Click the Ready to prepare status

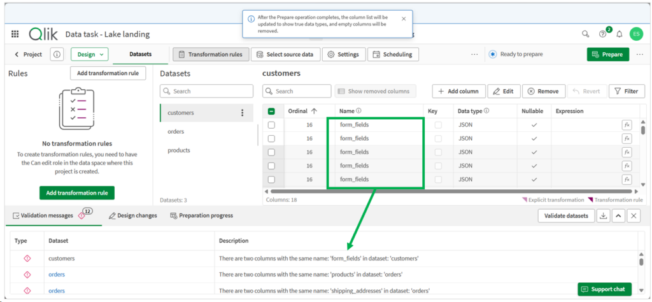516,55
